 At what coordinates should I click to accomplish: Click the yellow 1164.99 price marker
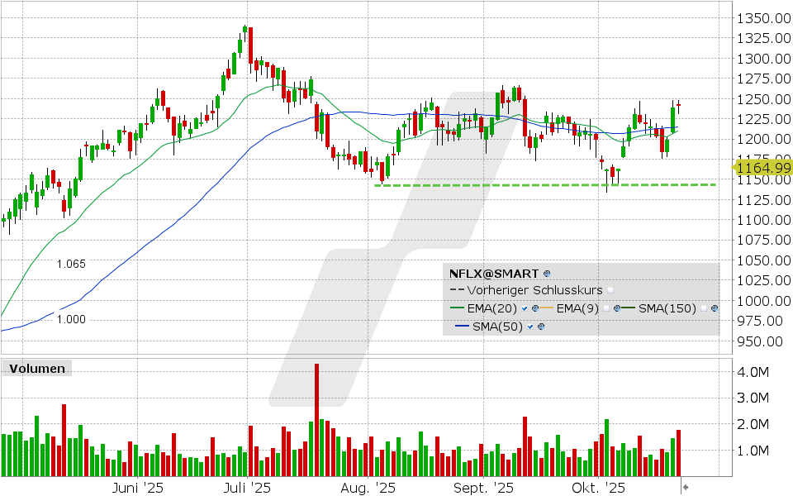click(762, 168)
